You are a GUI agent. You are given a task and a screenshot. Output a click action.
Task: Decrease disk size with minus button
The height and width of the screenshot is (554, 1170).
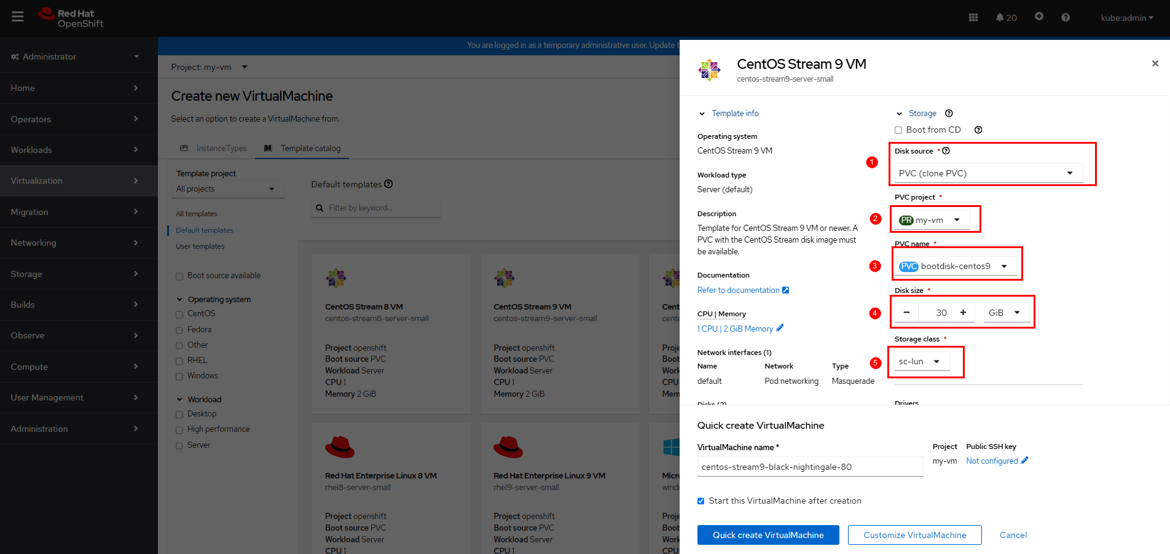point(906,312)
